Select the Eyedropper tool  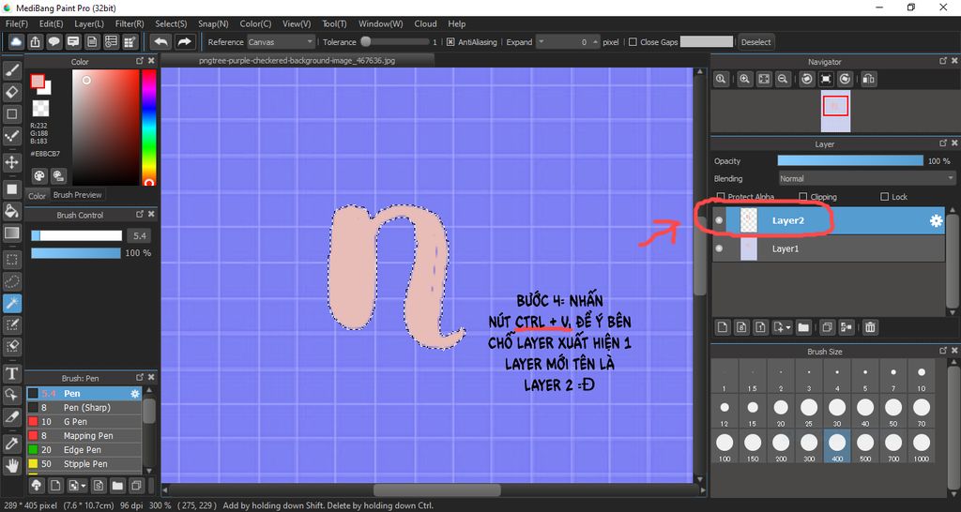[x=11, y=443]
